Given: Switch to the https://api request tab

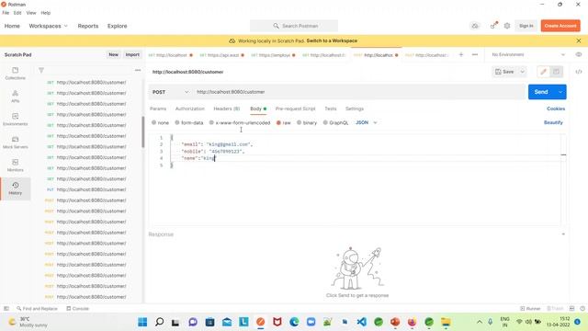Looking at the screenshot, I should pyautogui.click(x=221, y=55).
